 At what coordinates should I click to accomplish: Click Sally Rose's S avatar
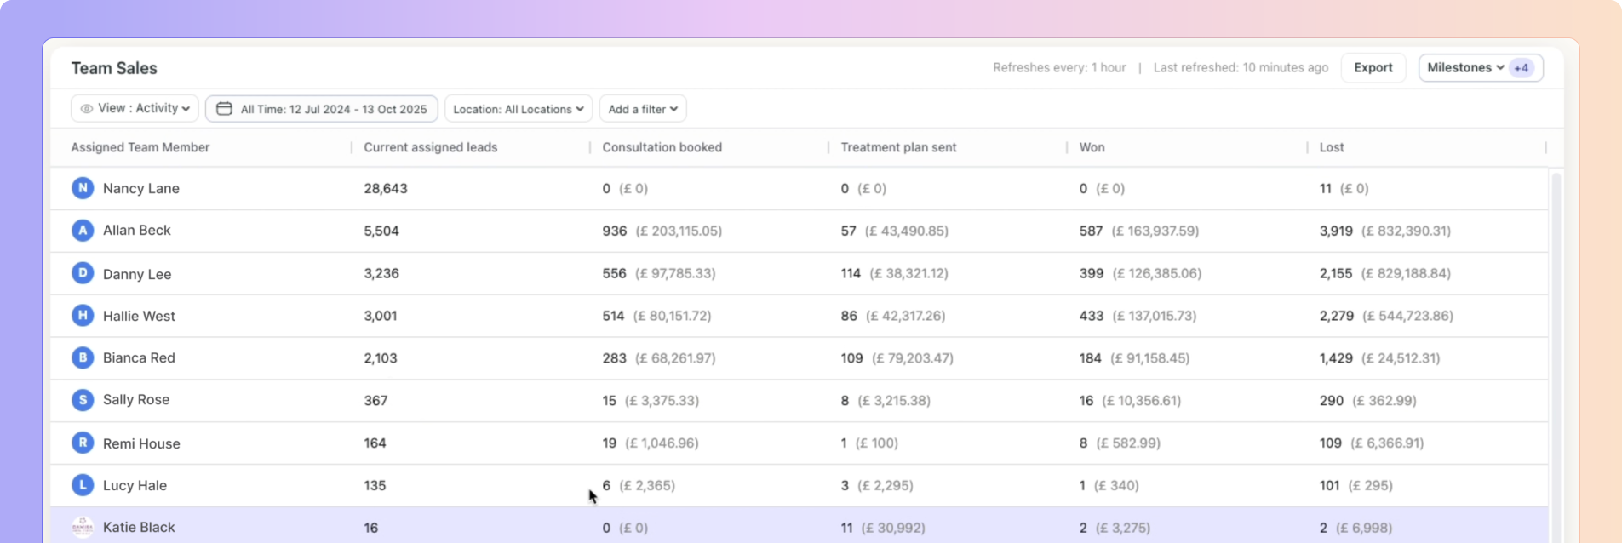tap(83, 400)
